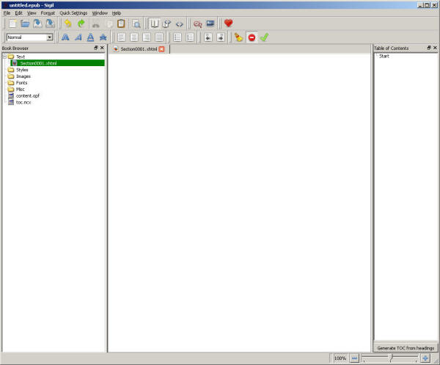
Task: Open the Edit menu
Action: [18, 13]
